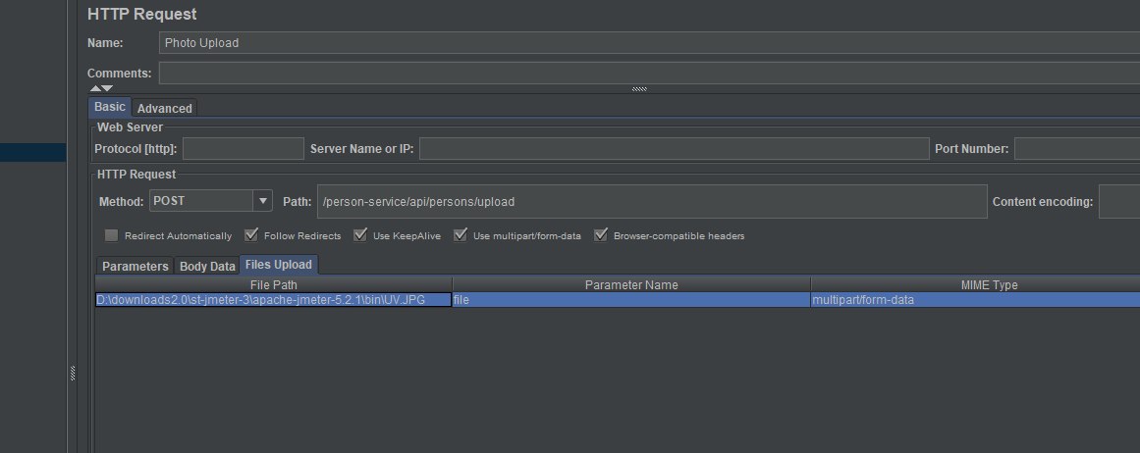Click the collapse arrows below Comments label

click(101, 88)
